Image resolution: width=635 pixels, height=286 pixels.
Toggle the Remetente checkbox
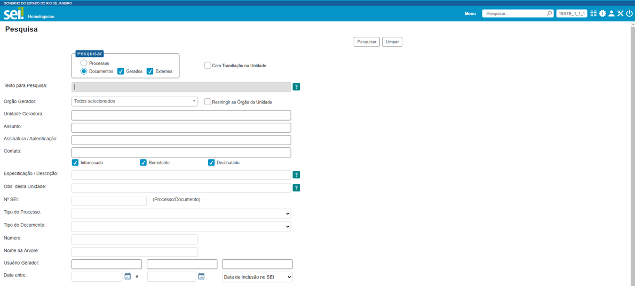143,163
